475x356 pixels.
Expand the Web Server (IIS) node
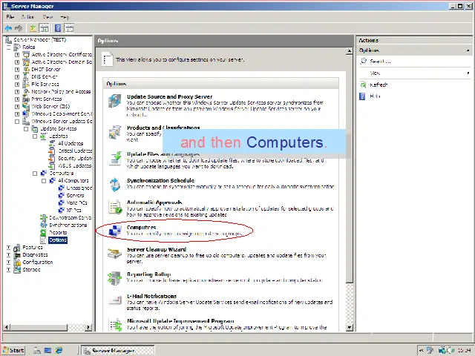[17, 106]
